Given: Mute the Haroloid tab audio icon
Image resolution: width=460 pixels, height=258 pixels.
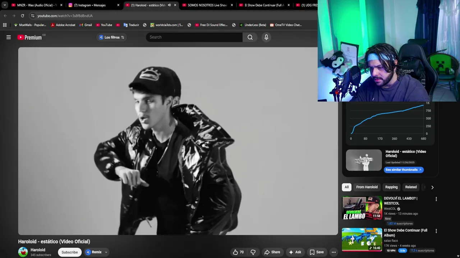Looking at the screenshot, I should point(169,5).
